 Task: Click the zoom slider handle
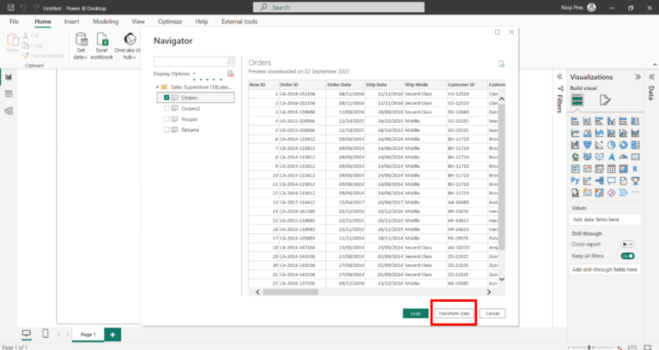pos(589,347)
